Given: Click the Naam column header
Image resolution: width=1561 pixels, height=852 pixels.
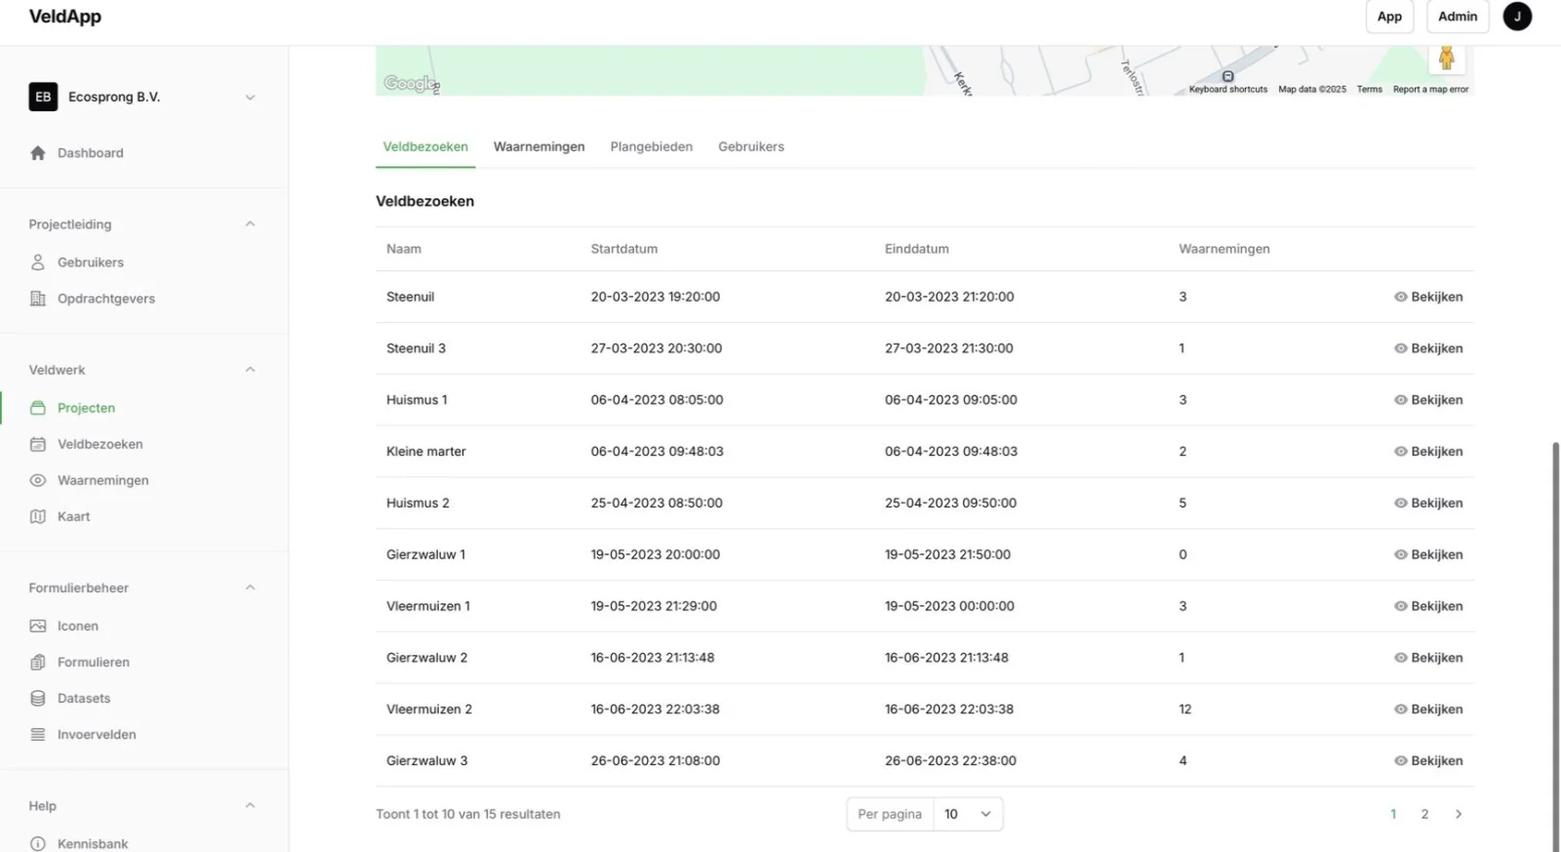Looking at the screenshot, I should 404,249.
